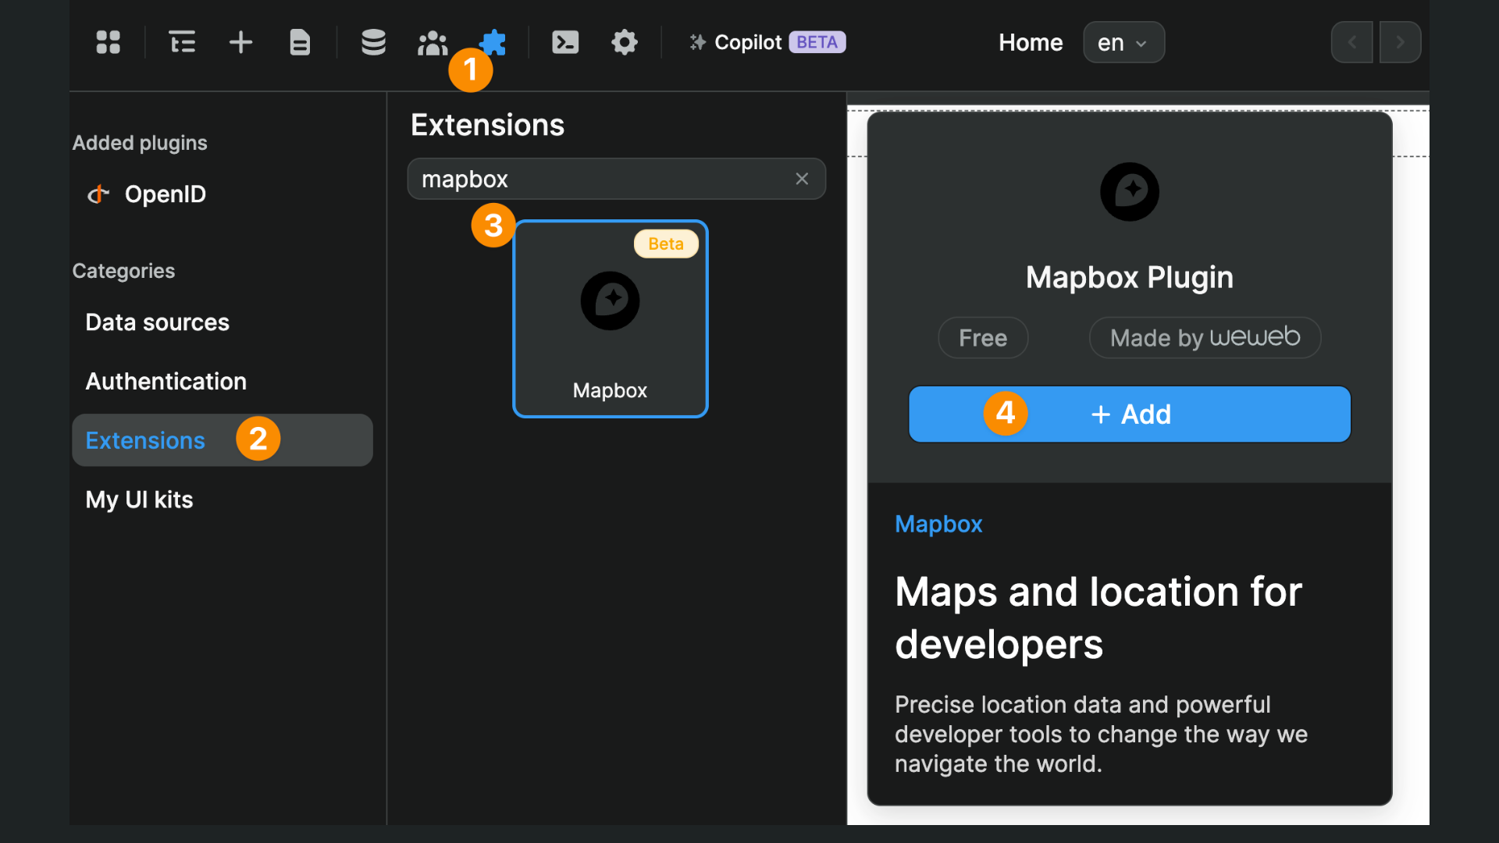Click the add element plus icon
The width and height of the screenshot is (1499, 843).
click(x=240, y=42)
